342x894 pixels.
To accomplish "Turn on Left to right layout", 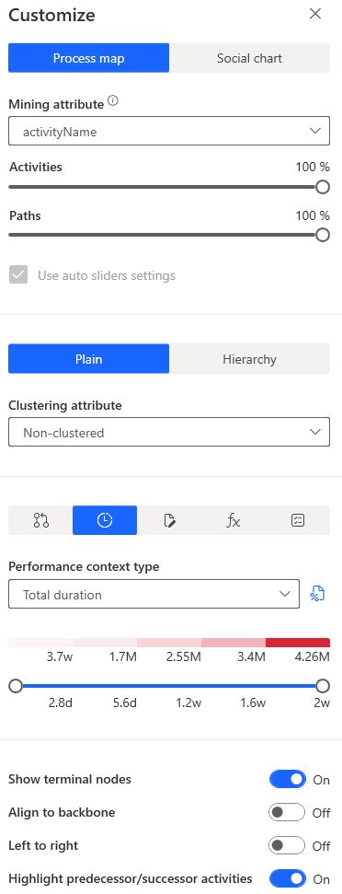I will 288,845.
